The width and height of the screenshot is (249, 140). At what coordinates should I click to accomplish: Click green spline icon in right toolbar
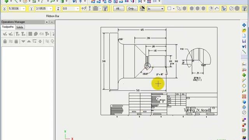pyautogui.click(x=244, y=91)
